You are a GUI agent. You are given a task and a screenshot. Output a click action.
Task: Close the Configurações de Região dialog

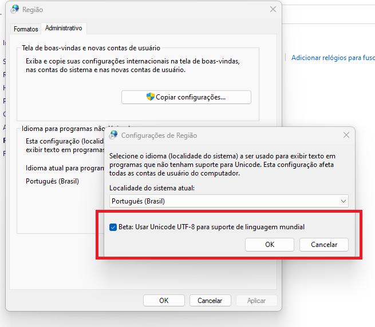346,135
